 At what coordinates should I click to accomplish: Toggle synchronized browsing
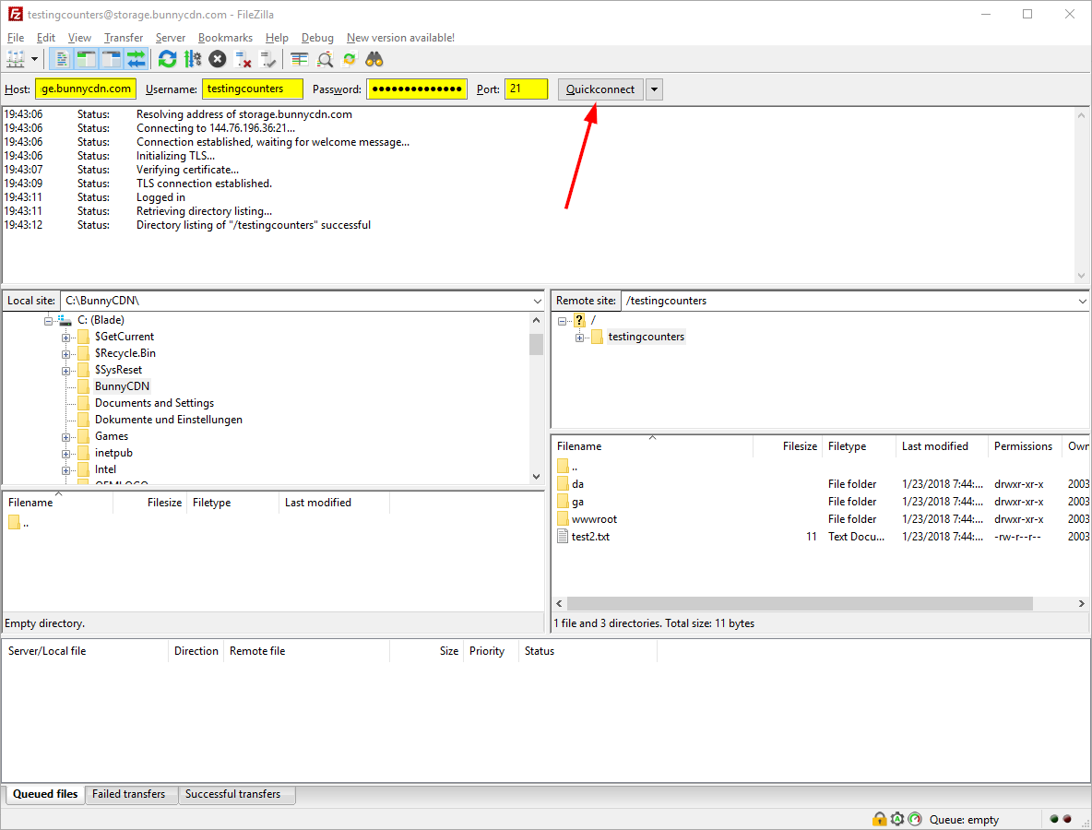click(350, 59)
